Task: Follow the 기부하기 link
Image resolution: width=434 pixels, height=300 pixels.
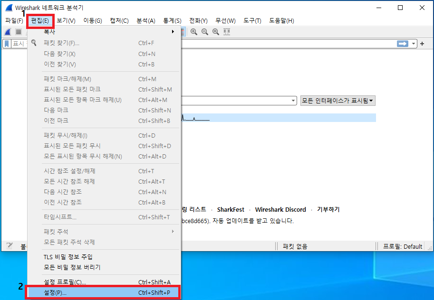Action: [x=328, y=210]
